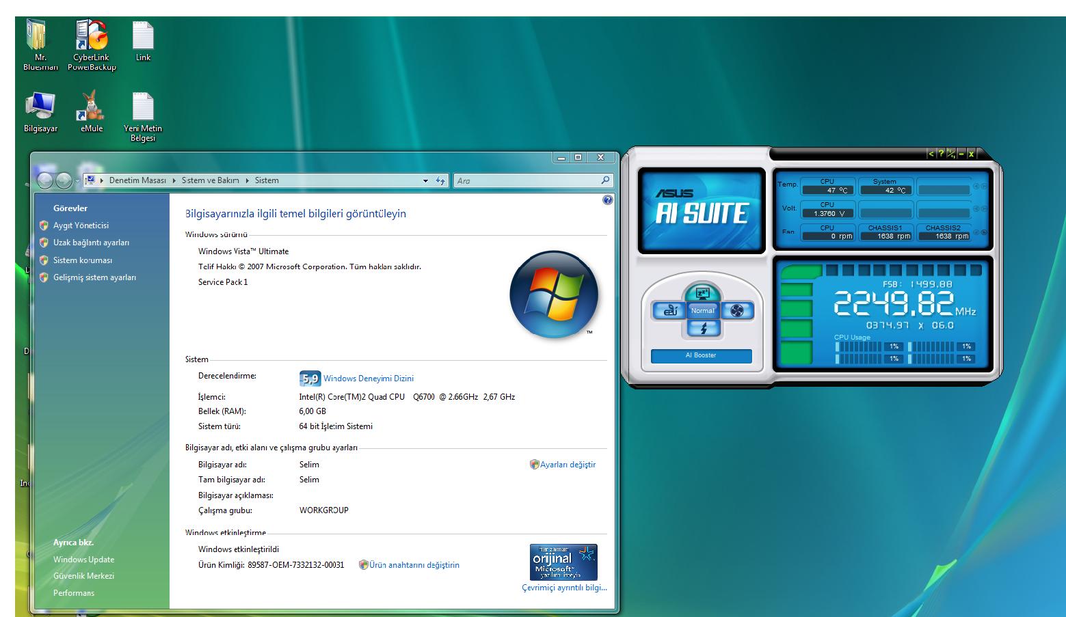Image resolution: width=1066 pixels, height=617 pixels.
Task: Open the Performans link
Action: [74, 593]
